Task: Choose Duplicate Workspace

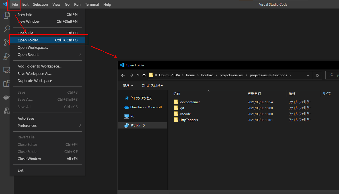Action: (x=48, y=81)
